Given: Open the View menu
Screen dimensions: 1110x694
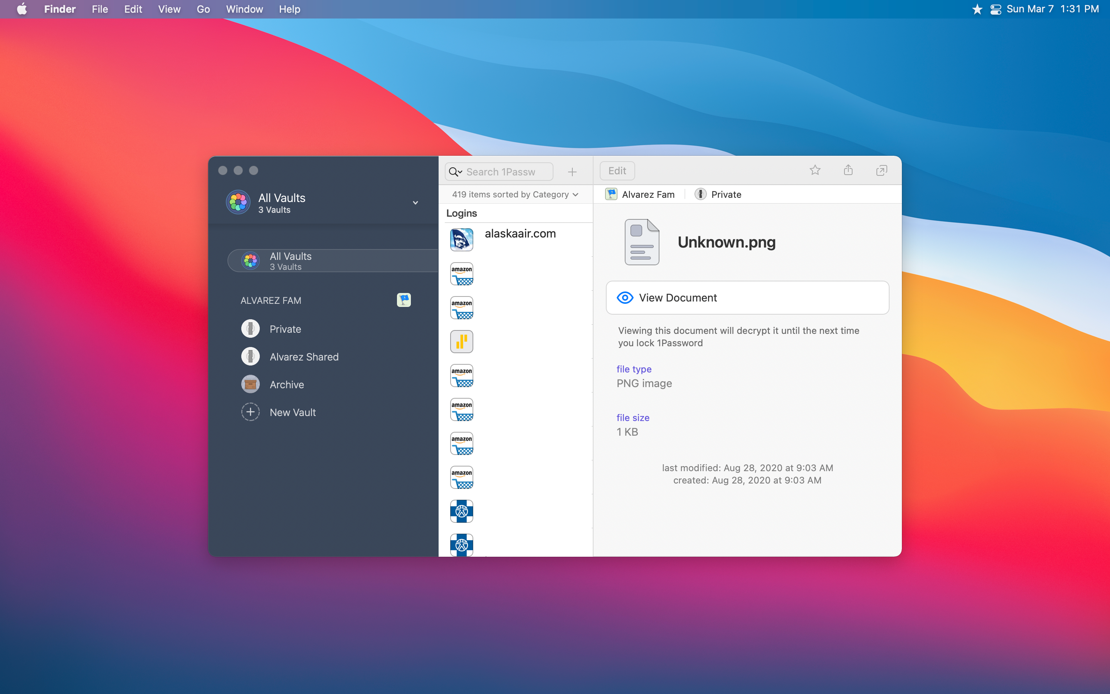Looking at the screenshot, I should [x=169, y=9].
